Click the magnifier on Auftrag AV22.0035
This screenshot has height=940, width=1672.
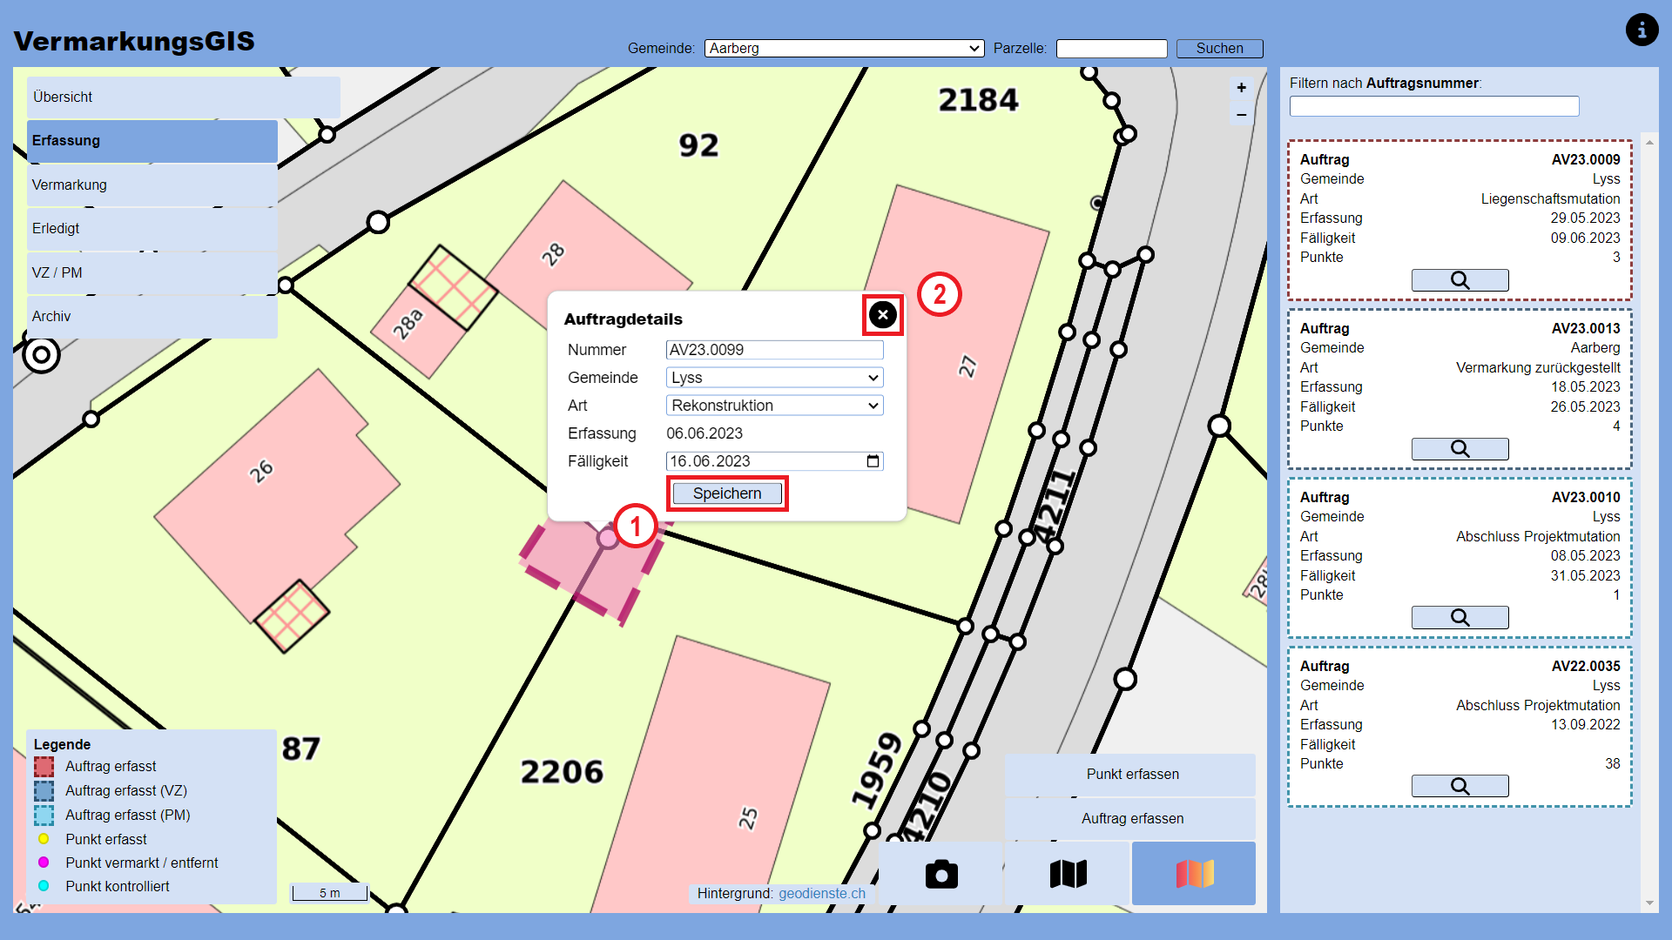[x=1460, y=785]
